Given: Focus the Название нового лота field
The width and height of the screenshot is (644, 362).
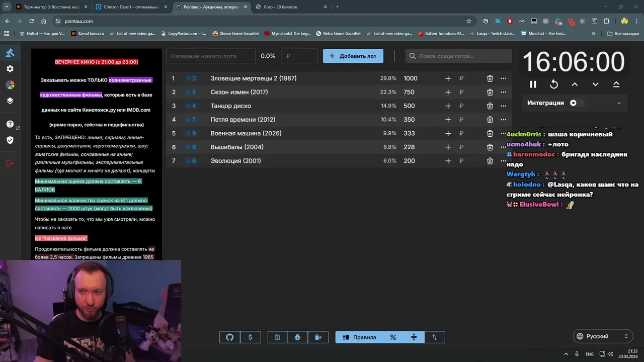Looking at the screenshot, I should pos(211,56).
